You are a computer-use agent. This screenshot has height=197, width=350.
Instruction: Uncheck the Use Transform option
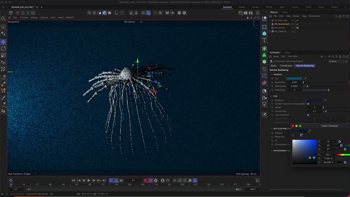[308, 115]
